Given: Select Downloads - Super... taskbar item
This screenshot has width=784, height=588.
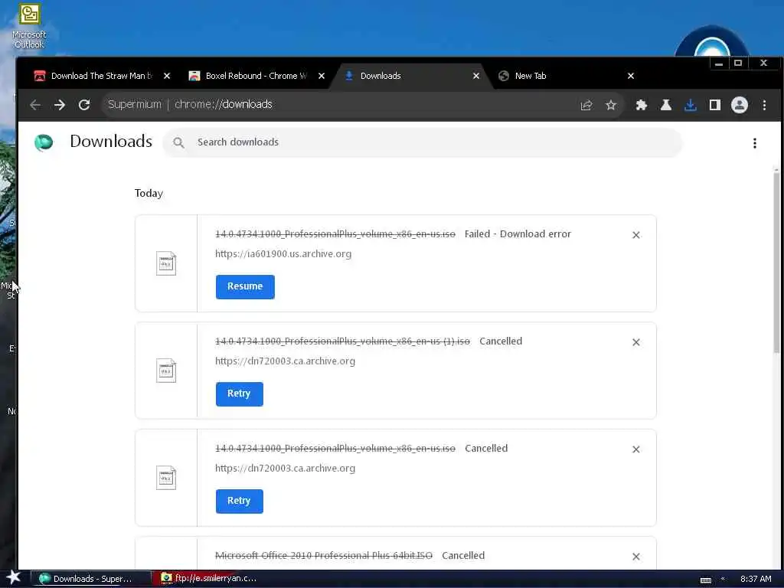Looking at the screenshot, I should tap(91, 579).
